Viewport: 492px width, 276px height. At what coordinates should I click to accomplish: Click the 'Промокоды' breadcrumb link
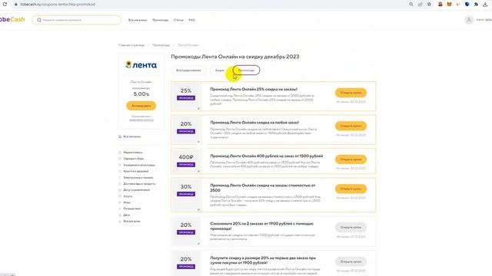pos(161,45)
